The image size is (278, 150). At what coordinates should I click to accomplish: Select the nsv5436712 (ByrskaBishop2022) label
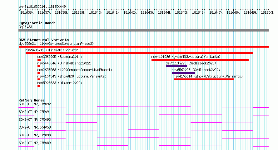(52, 50)
